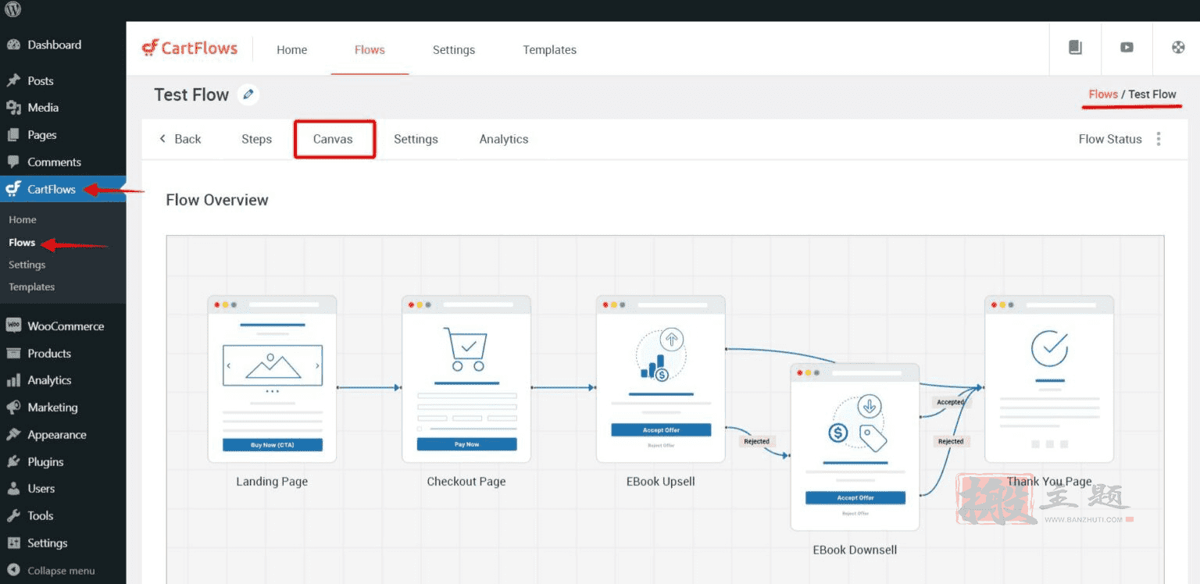This screenshot has width=1200, height=584.
Task: Click Collapse menu text in sidebar
Action: point(61,571)
